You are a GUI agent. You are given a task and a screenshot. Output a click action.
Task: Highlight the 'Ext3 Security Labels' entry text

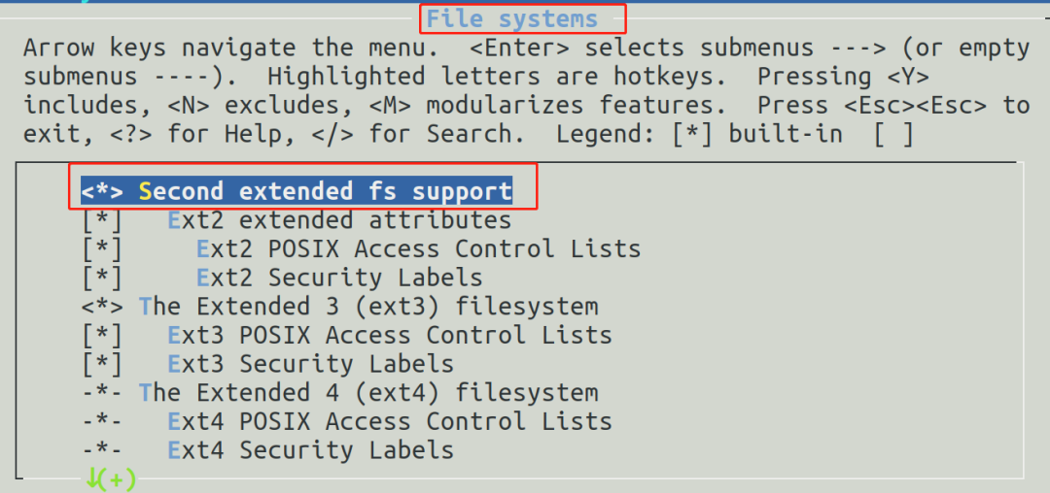(310, 365)
